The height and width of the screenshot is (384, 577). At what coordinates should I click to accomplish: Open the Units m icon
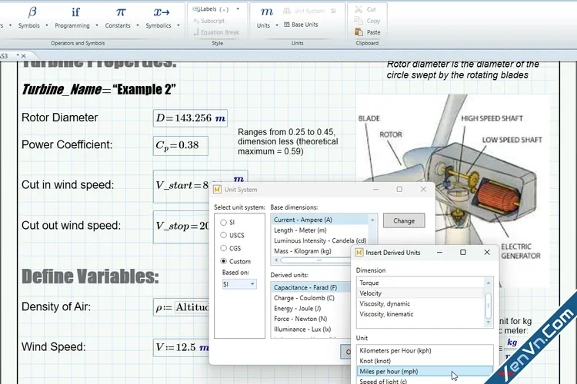[x=266, y=12]
